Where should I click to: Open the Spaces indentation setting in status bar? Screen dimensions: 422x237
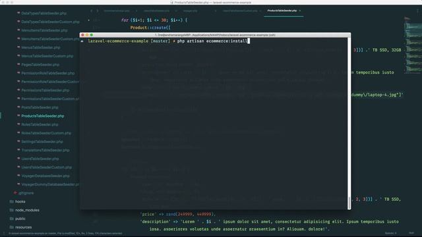(391, 233)
